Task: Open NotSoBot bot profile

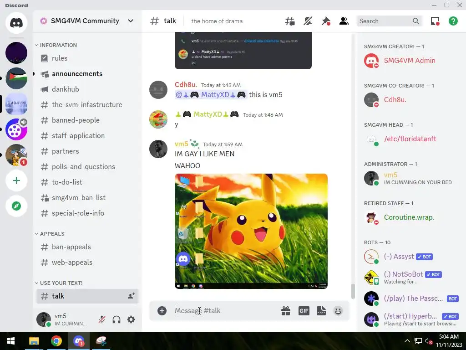Action: pyautogui.click(x=411, y=278)
